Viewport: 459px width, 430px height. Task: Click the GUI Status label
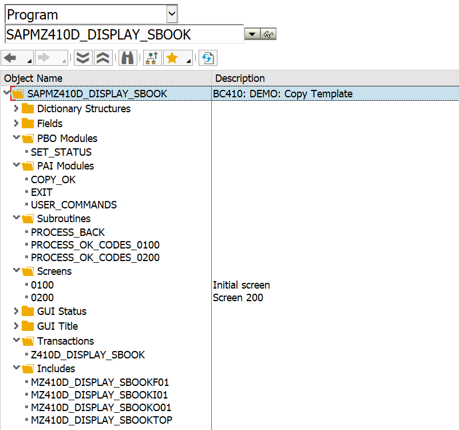(62, 311)
